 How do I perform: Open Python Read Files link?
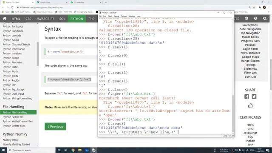point(13,117)
